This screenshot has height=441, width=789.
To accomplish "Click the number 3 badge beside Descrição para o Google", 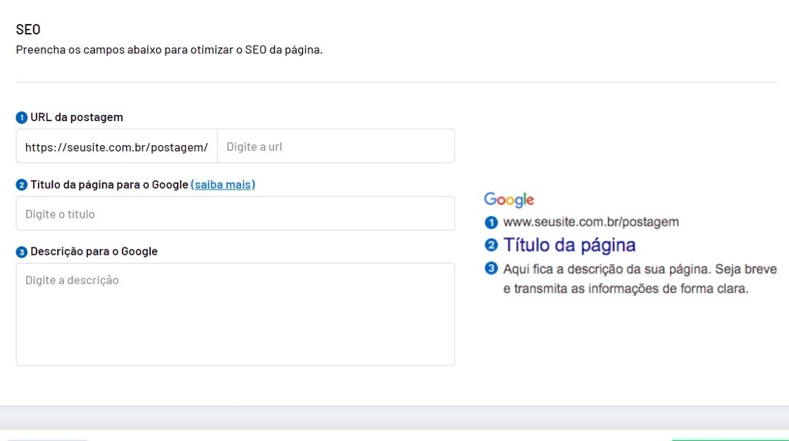I will click(22, 252).
